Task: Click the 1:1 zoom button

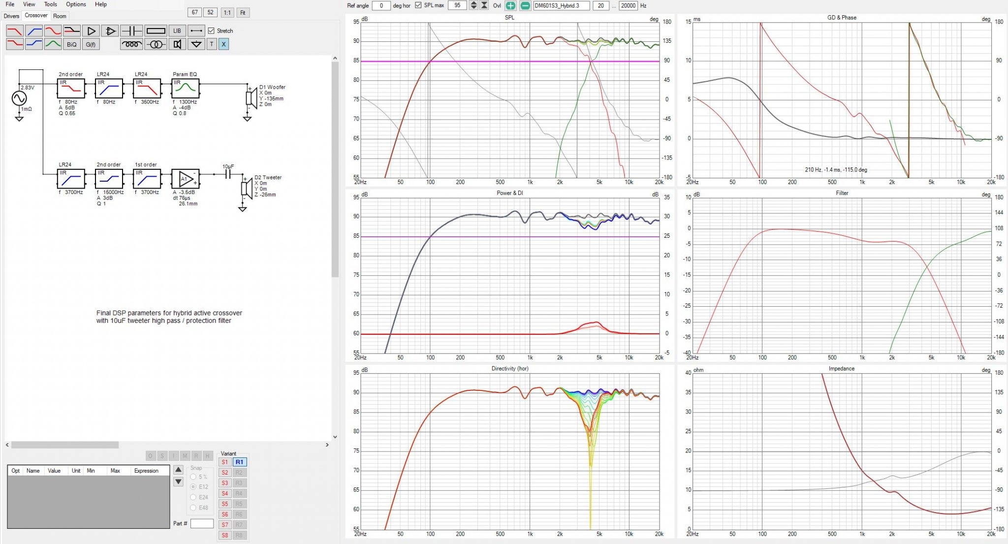Action: (227, 12)
